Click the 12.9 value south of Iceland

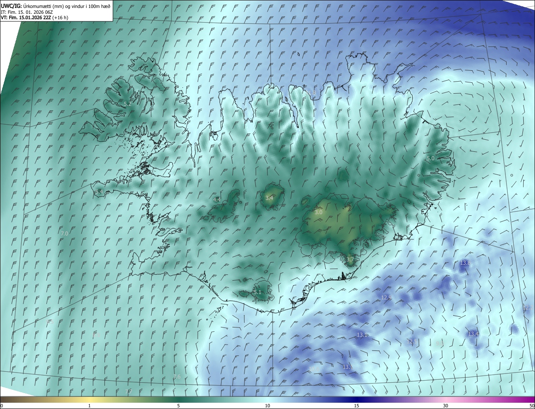click(x=386, y=298)
